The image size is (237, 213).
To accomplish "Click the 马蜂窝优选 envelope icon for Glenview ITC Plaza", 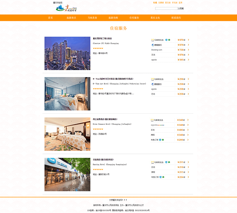I will click(153, 40).
